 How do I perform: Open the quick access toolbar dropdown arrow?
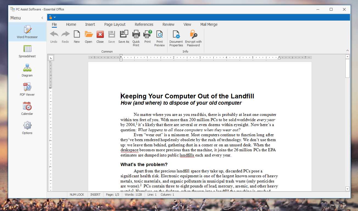55,17
